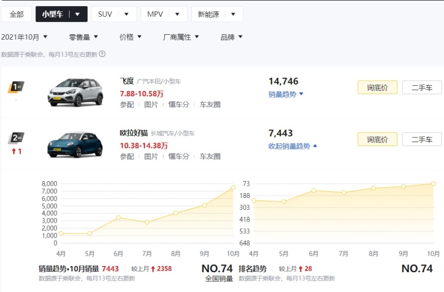
Task: Select the 小型车 category tab
Action: (x=53, y=14)
